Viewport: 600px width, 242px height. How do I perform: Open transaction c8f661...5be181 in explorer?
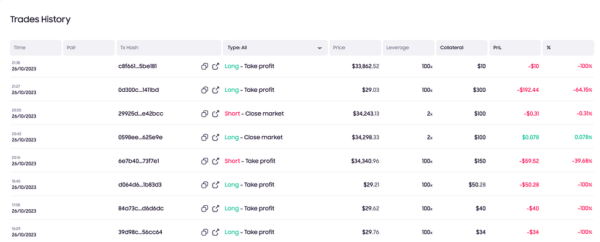[216, 67]
